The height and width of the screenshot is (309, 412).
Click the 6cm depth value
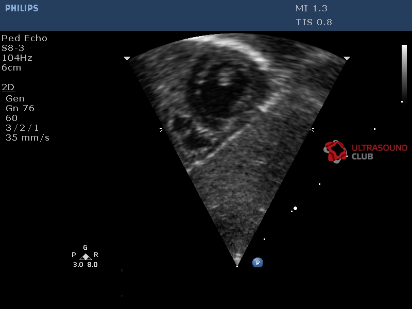[11, 67]
